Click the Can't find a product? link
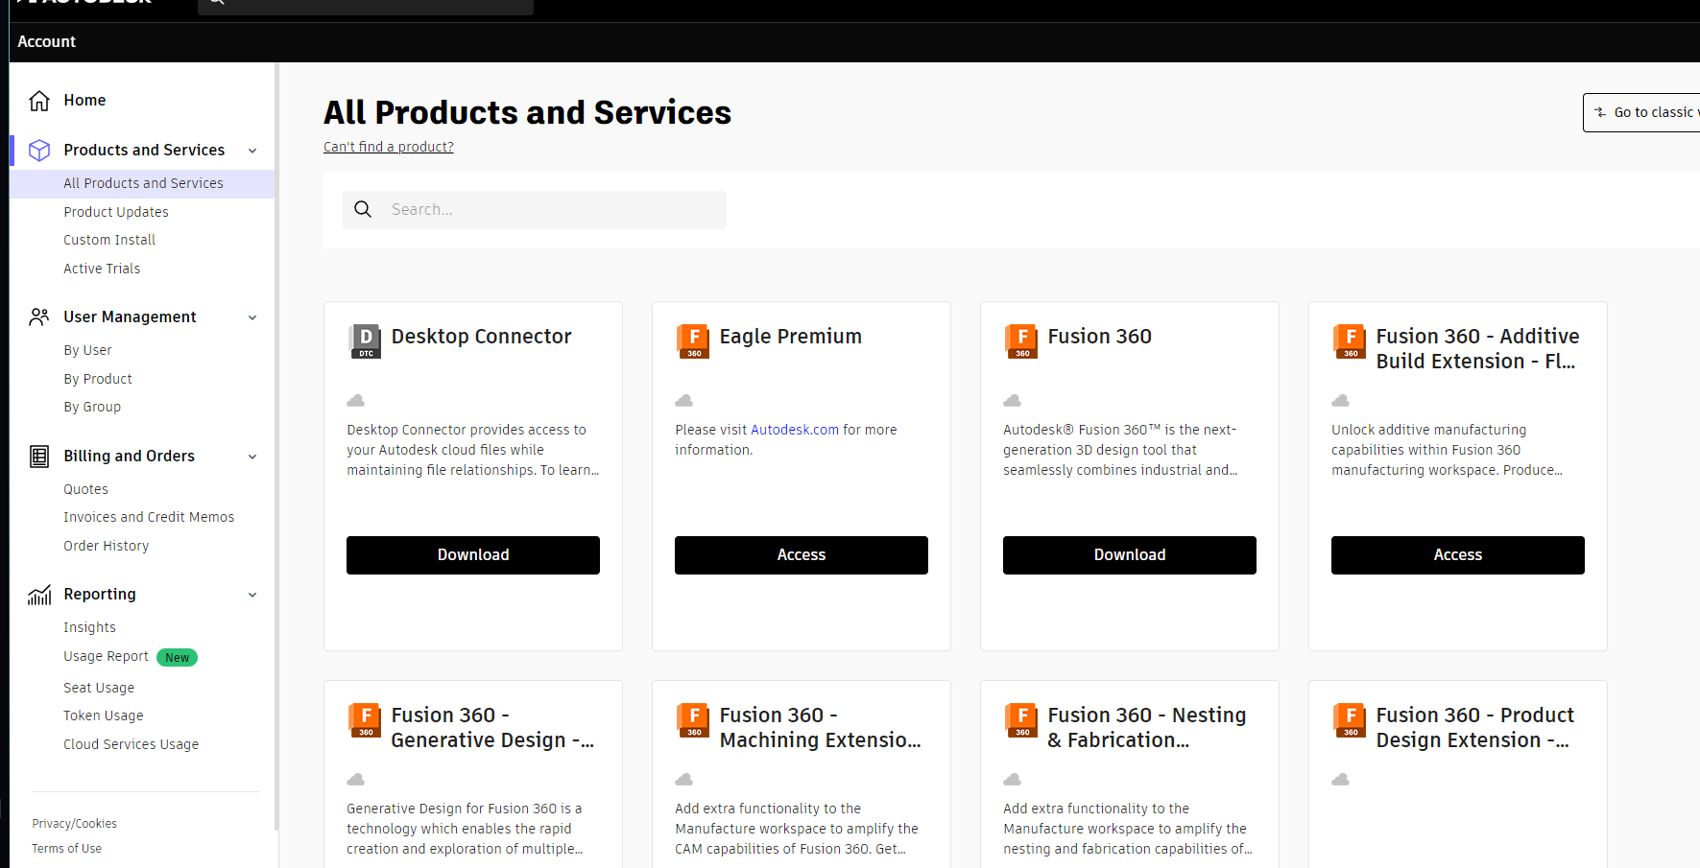Screen dimensions: 1700x868 tap(389, 147)
